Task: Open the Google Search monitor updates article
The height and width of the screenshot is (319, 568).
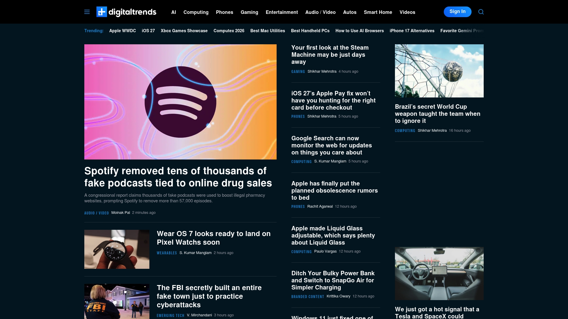Action: click(332, 145)
